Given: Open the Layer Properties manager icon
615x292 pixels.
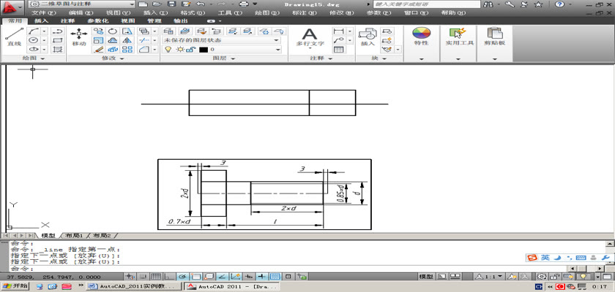Looking at the screenshot, I should (x=168, y=31).
